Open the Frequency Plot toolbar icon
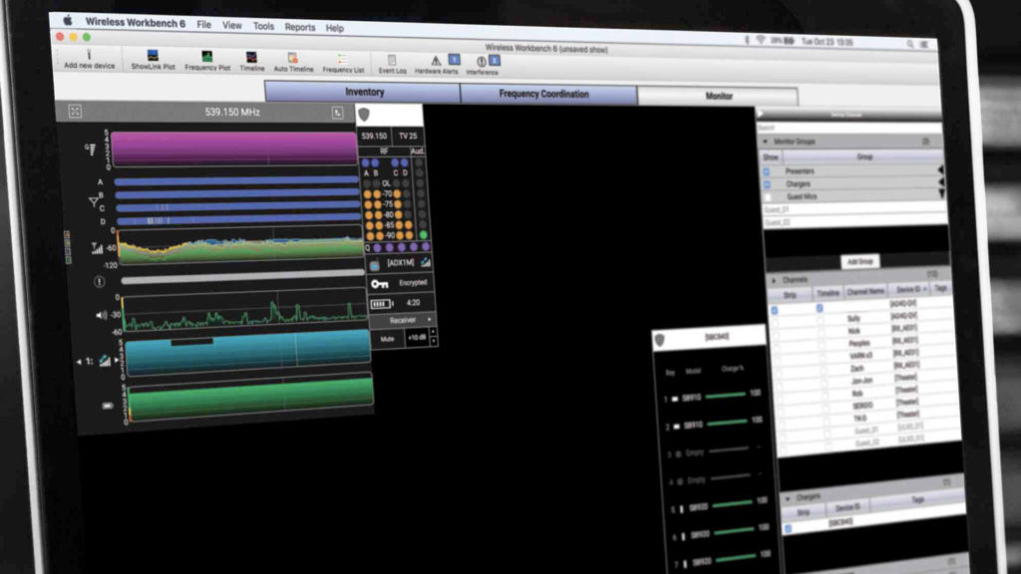 (206, 58)
